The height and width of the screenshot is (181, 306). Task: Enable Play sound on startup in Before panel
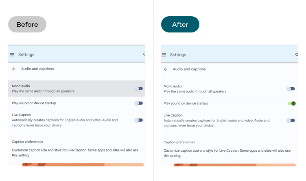[x=139, y=103]
